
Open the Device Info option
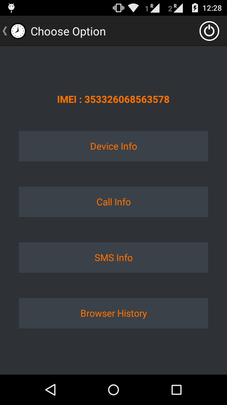[113, 146]
